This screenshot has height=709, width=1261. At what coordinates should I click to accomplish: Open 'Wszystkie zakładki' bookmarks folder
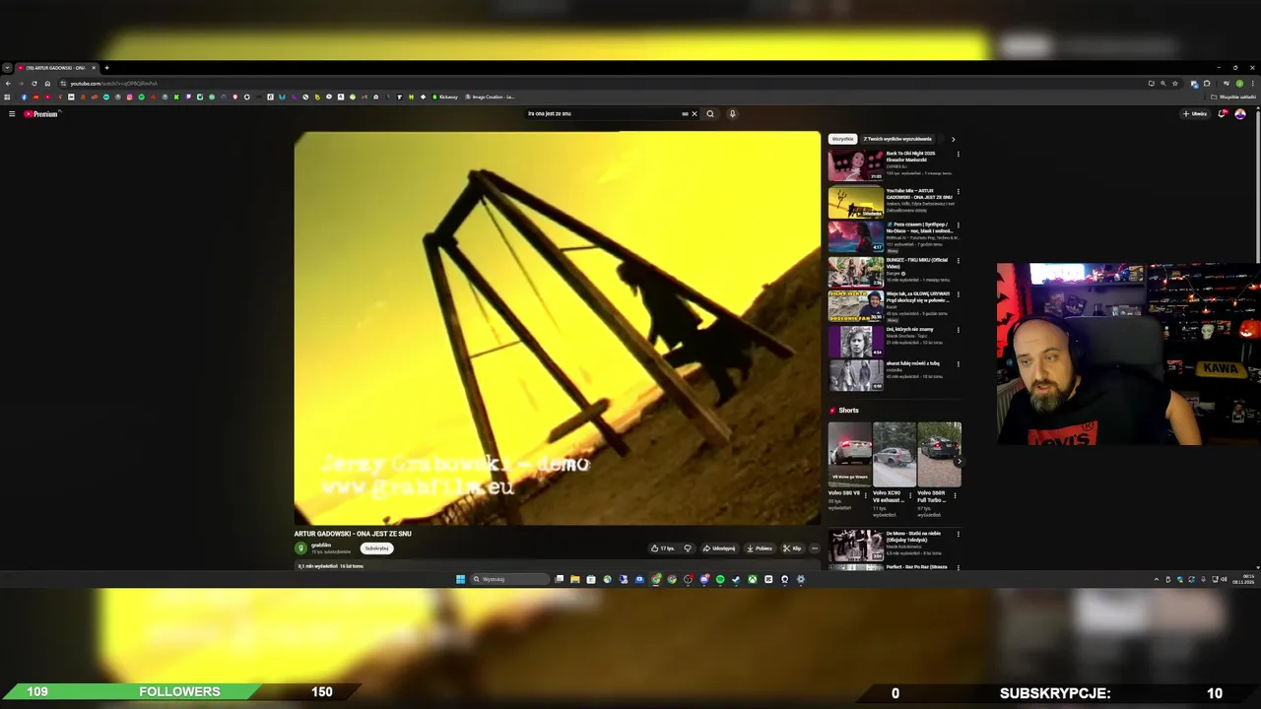coord(1233,97)
